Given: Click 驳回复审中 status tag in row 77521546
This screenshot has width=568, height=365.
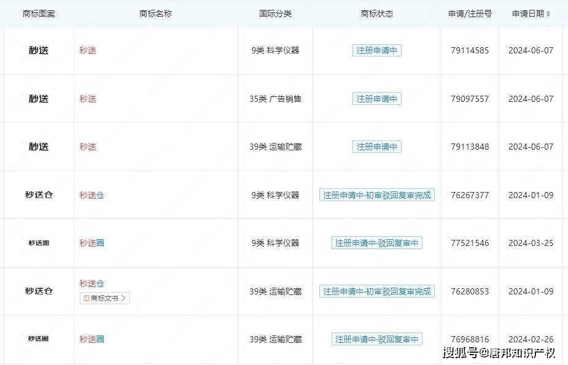Looking at the screenshot, I should (x=377, y=243).
